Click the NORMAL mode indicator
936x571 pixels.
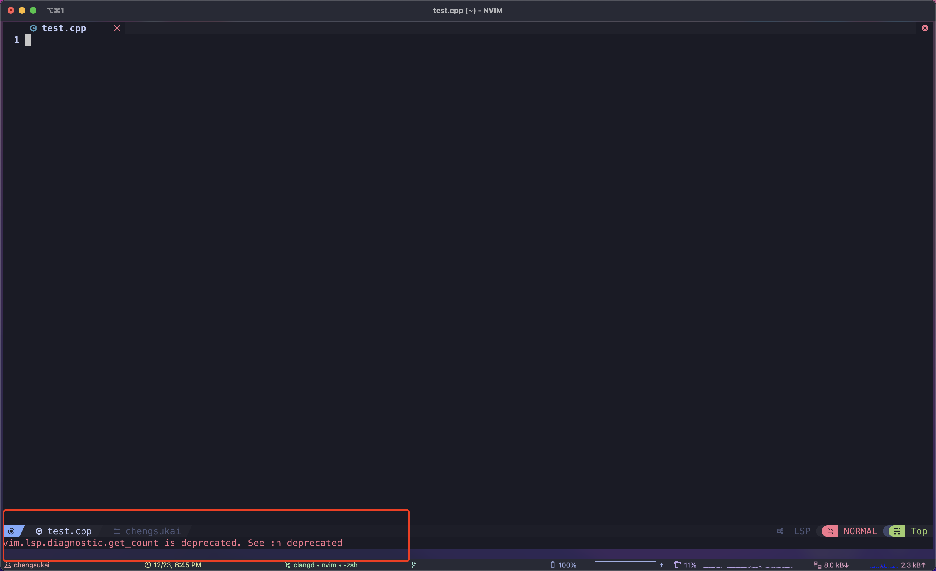click(x=860, y=531)
